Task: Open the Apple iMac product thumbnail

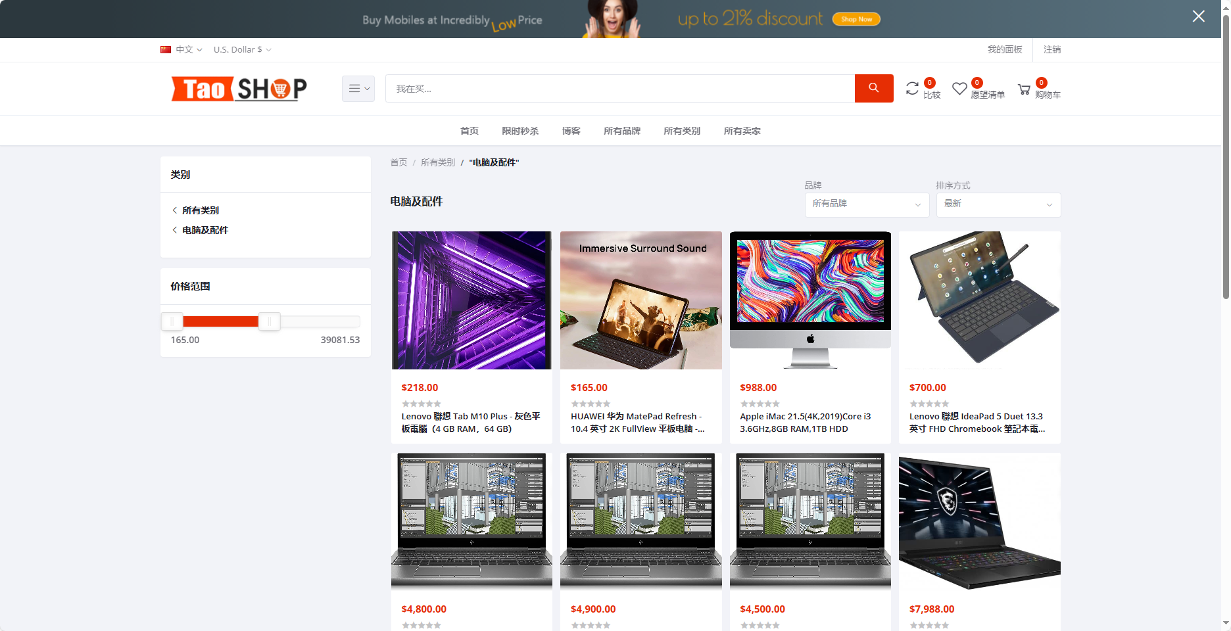Action: (810, 300)
